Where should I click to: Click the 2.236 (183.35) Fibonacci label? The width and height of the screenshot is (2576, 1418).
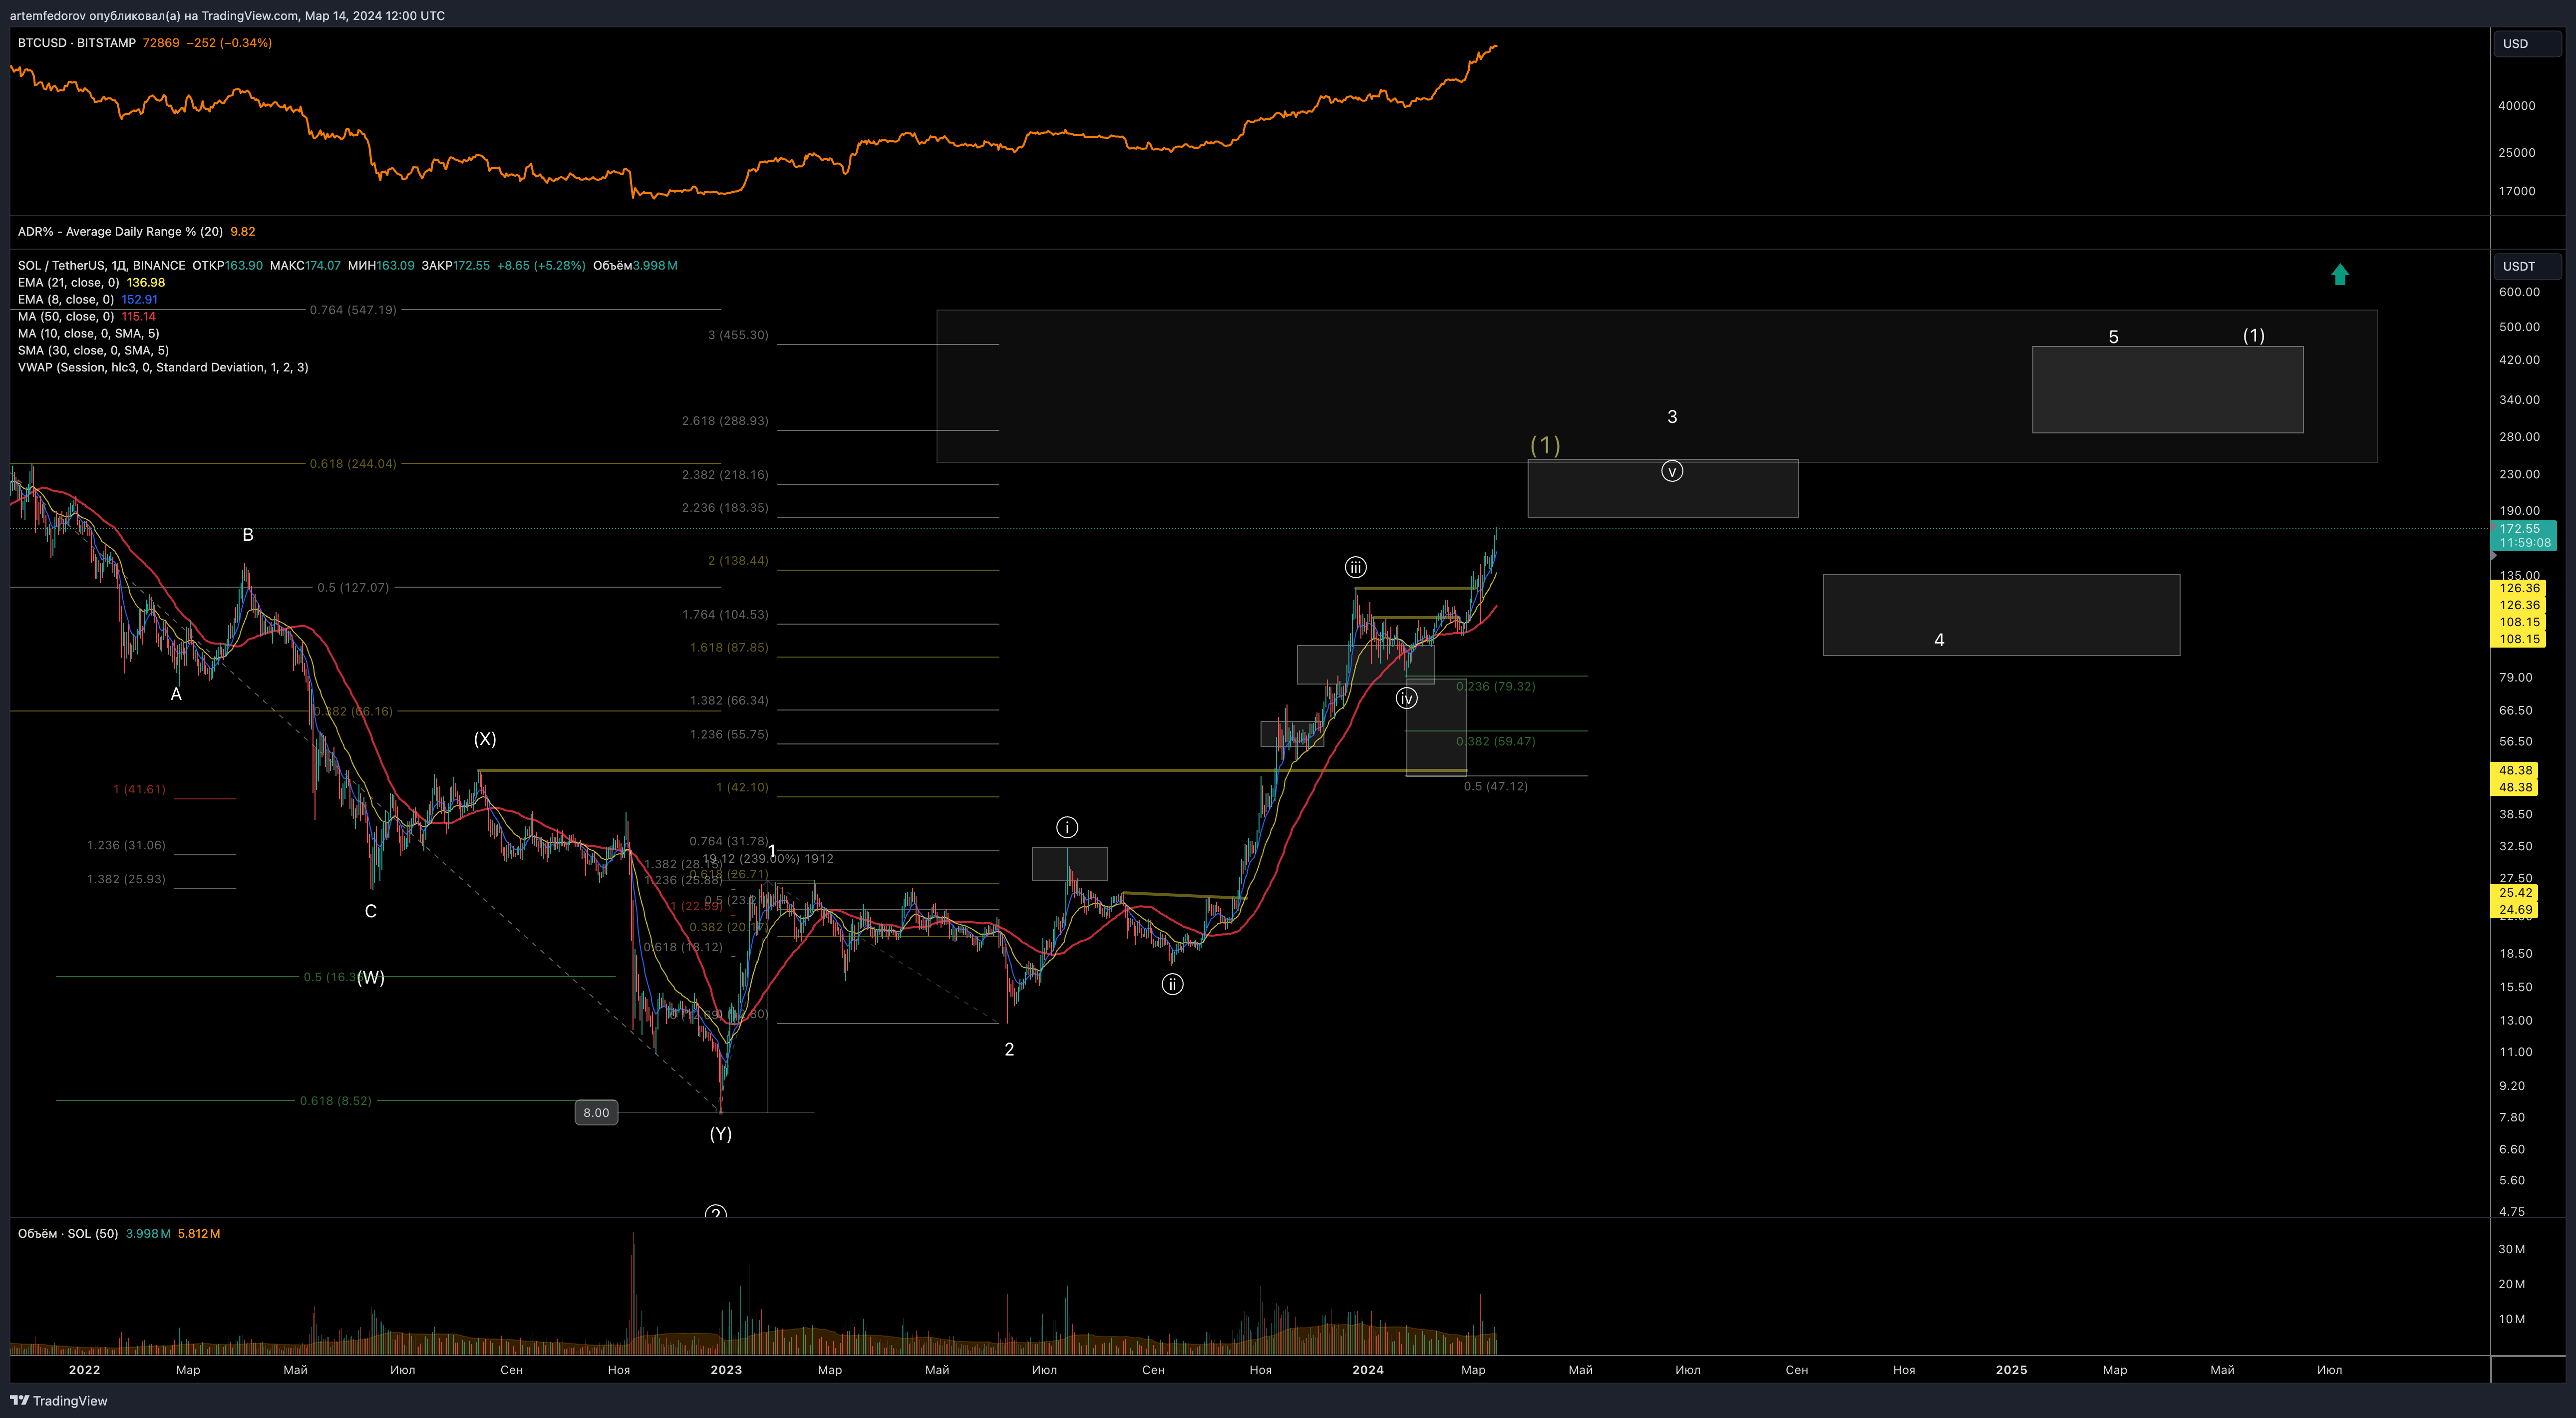point(725,508)
